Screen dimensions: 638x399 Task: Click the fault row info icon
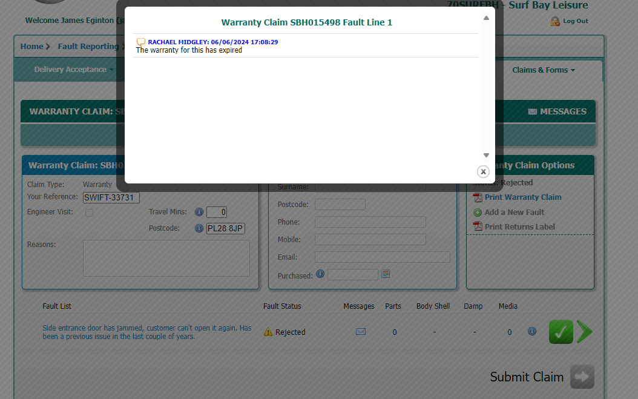tap(532, 331)
